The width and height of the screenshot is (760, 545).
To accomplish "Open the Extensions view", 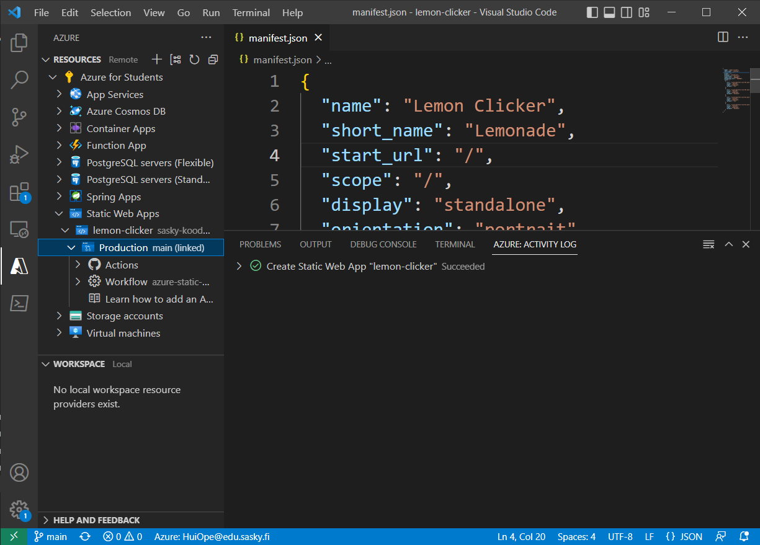I will click(19, 192).
